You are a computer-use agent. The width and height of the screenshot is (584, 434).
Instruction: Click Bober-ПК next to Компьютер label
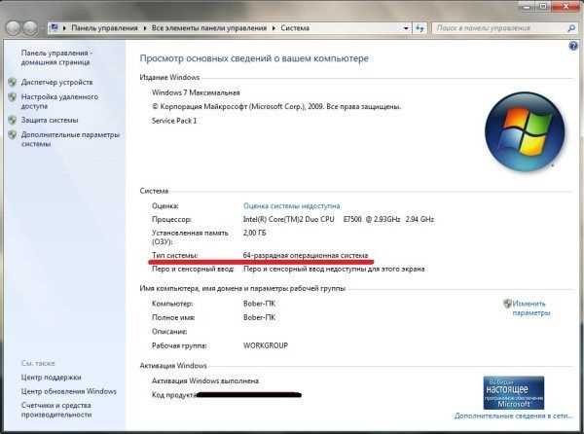click(259, 304)
